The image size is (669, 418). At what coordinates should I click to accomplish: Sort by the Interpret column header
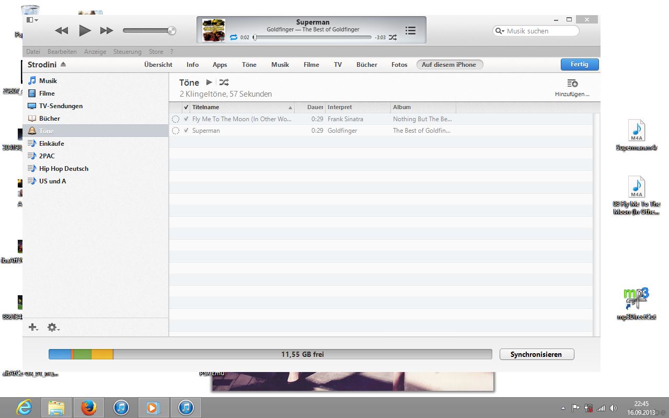359,107
